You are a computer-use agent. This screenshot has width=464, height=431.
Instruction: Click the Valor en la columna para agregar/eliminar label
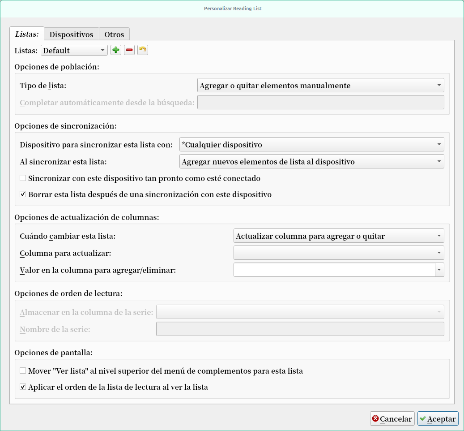tap(98, 271)
